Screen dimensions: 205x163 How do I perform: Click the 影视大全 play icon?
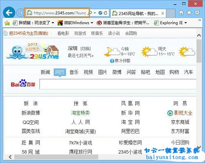[x=170, y=113]
